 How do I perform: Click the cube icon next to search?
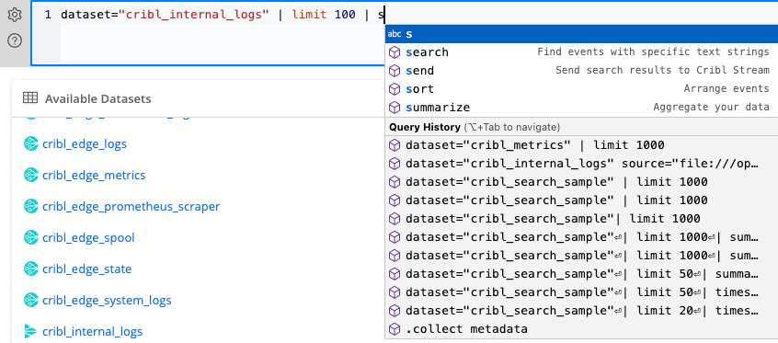pos(395,52)
